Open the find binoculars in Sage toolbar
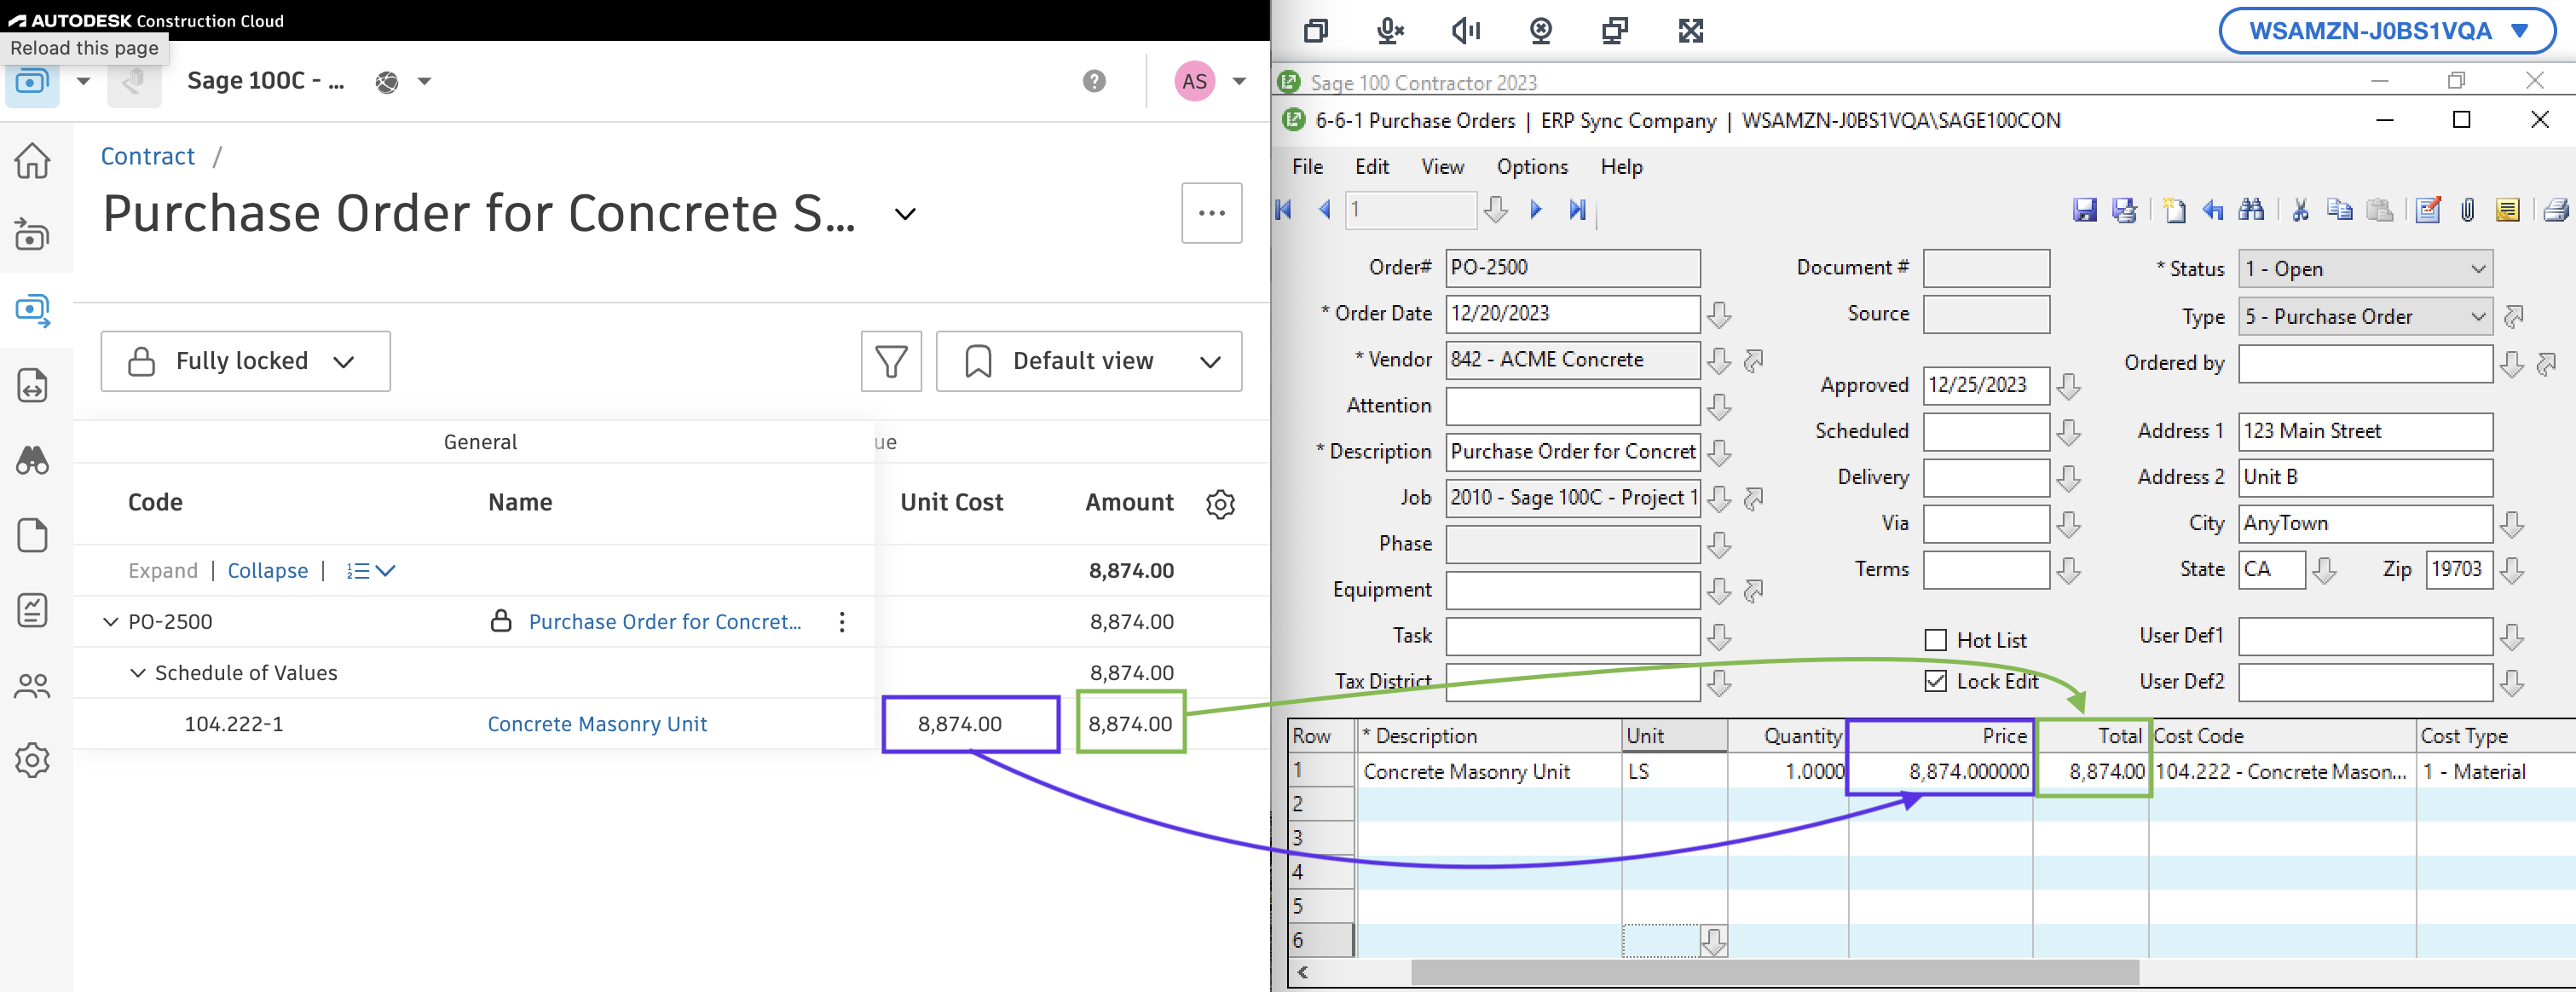Viewport: 2576px width, 992px height. click(2251, 210)
